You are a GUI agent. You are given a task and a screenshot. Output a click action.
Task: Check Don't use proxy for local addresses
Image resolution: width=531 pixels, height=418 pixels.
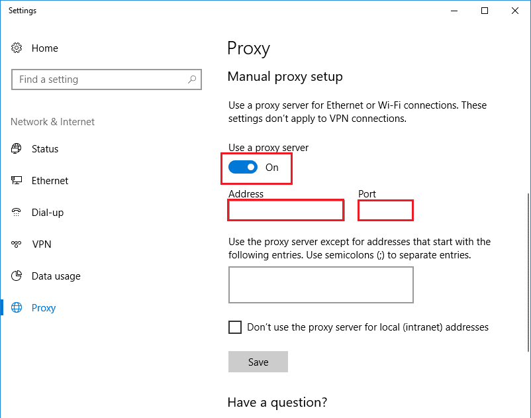[x=235, y=327]
